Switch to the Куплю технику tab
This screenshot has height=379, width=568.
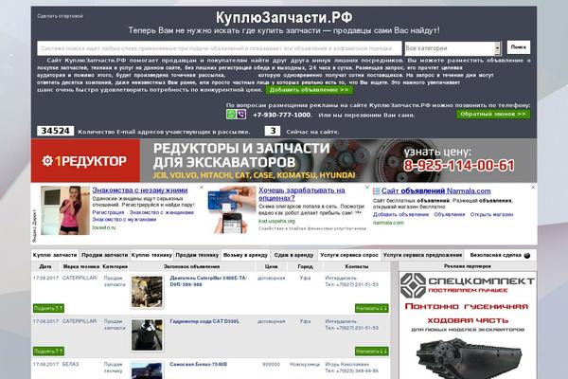[x=151, y=255]
